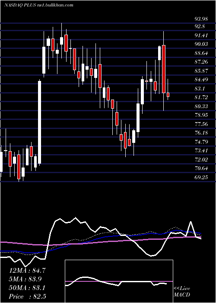The image size is (216, 303).
Task: Click the 69.25 price axis label
Action: [201, 177]
